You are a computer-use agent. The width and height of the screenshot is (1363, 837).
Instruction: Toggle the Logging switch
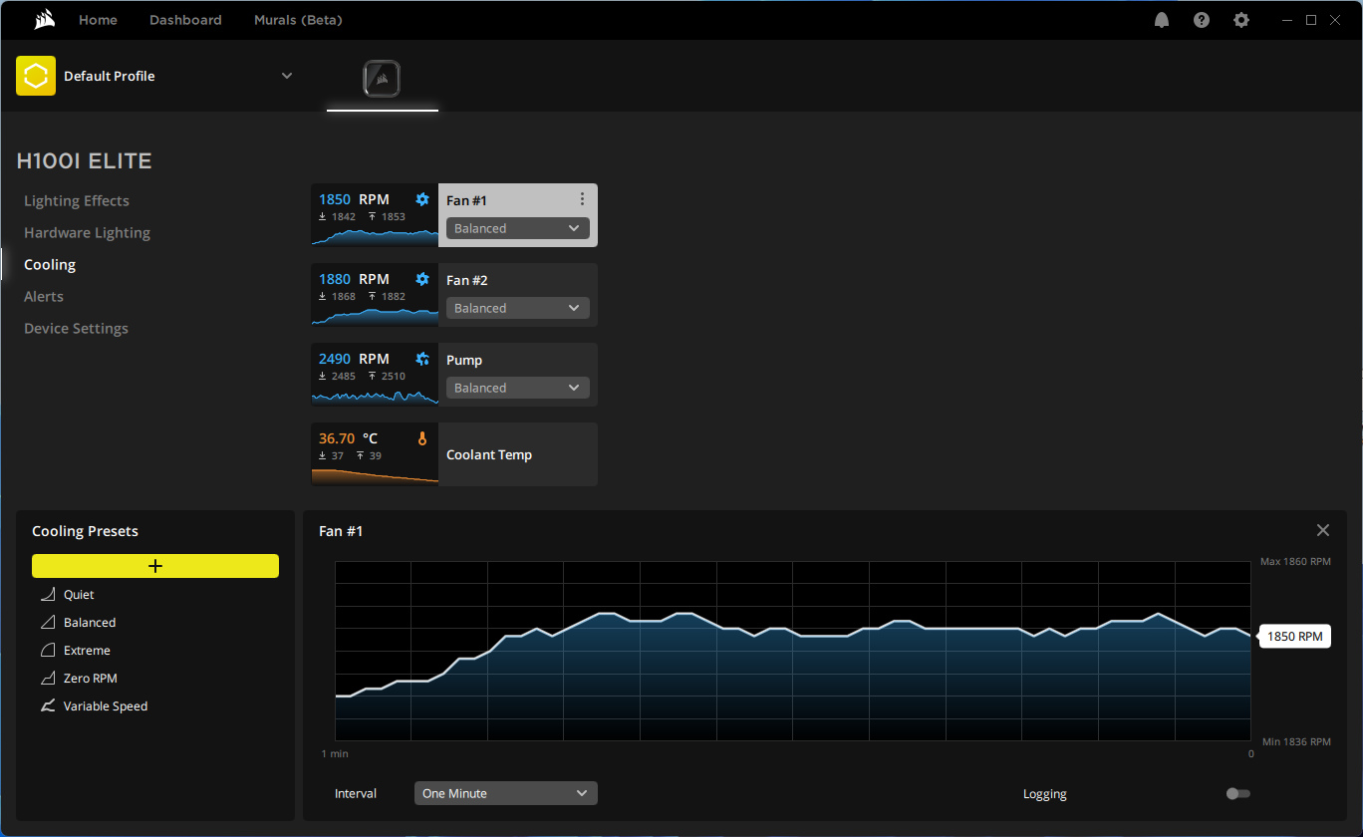[1237, 794]
